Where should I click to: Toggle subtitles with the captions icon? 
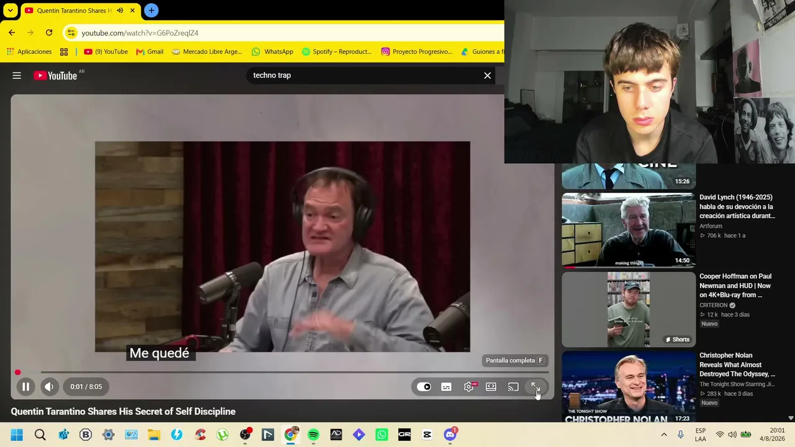coord(446,387)
